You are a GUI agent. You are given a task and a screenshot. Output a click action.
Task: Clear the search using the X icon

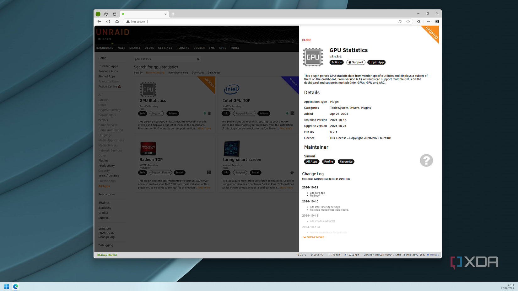point(198,59)
